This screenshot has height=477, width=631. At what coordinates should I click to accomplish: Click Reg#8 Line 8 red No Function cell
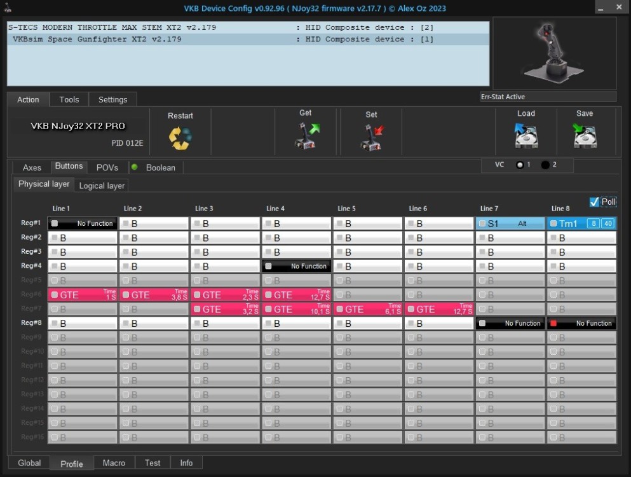tap(581, 323)
